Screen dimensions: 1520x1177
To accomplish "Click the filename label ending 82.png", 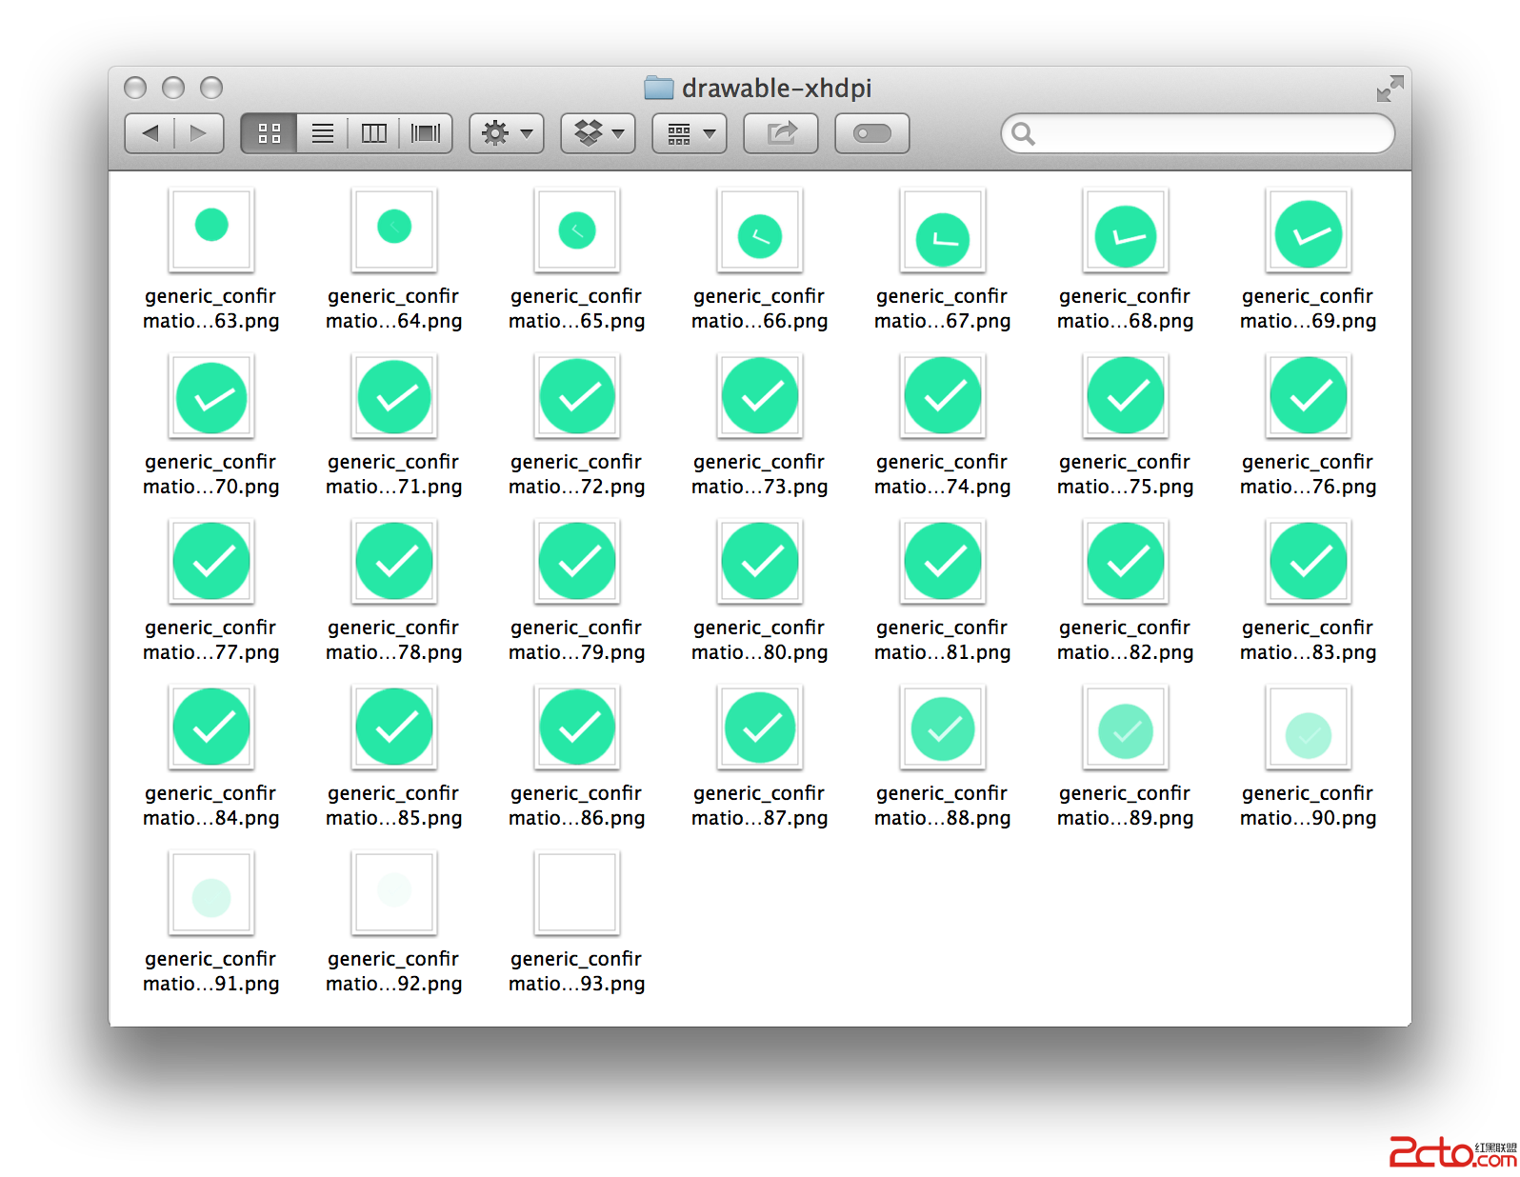I will (x=1126, y=640).
